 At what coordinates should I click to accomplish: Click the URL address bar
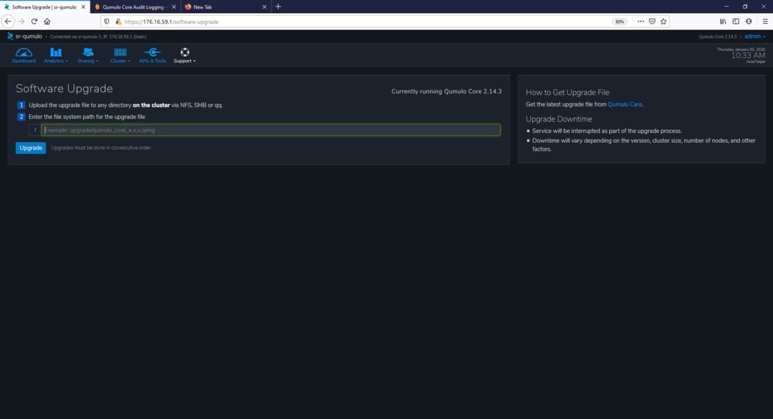[365, 22]
